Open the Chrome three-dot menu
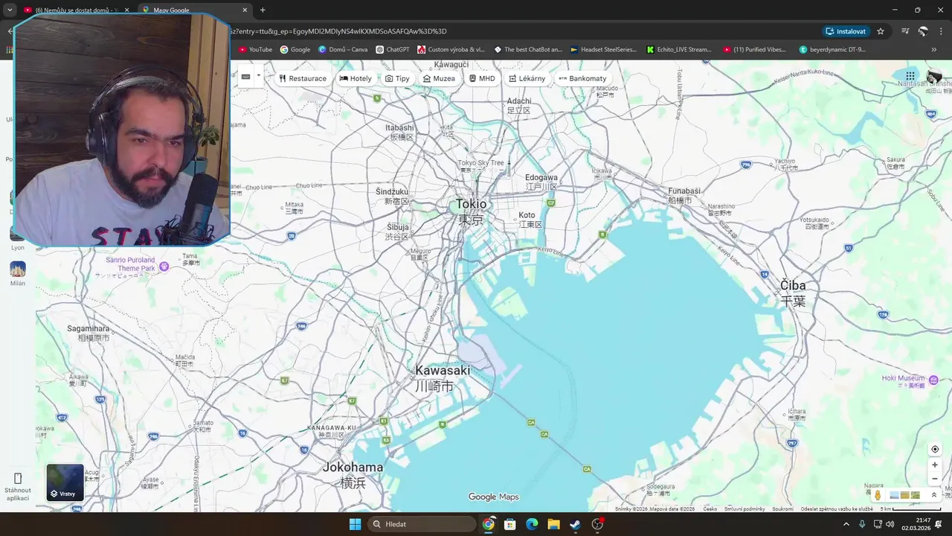This screenshot has width=952, height=536. [941, 31]
